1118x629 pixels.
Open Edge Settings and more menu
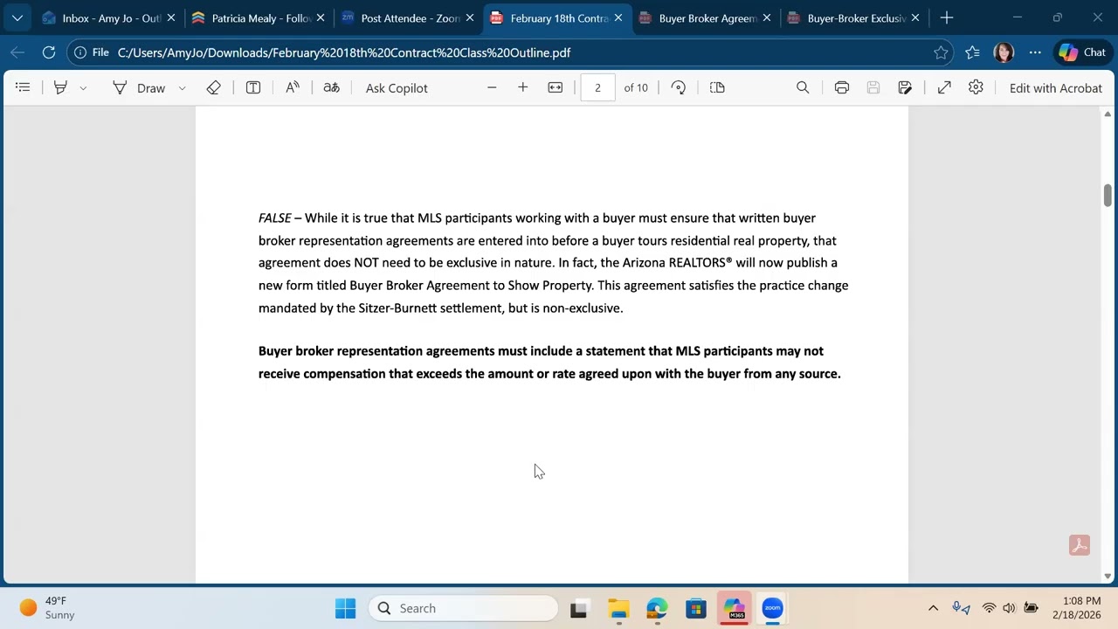point(1035,52)
